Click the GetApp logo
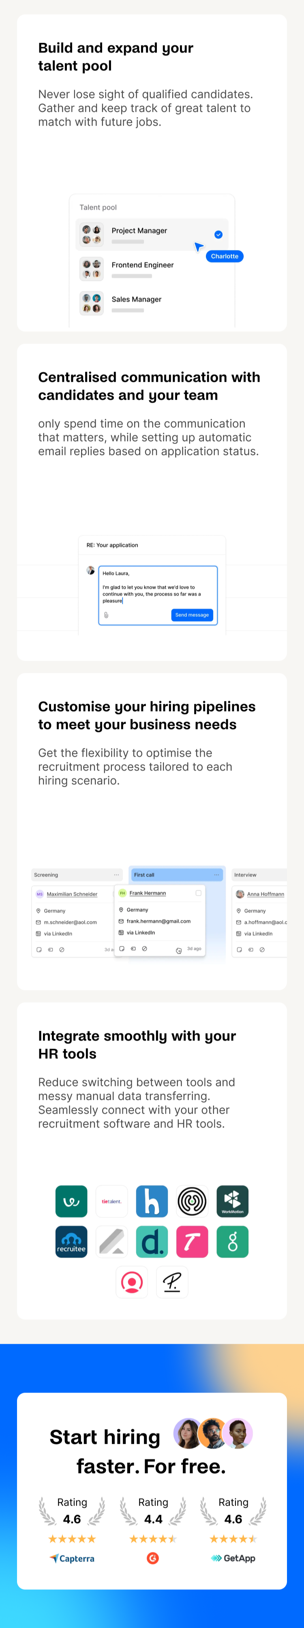The height and width of the screenshot is (1628, 304). (233, 1558)
